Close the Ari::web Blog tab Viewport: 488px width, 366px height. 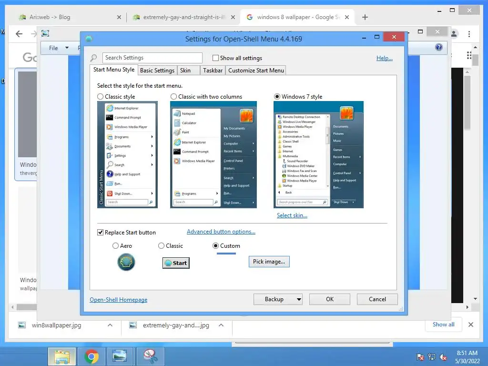click(119, 17)
